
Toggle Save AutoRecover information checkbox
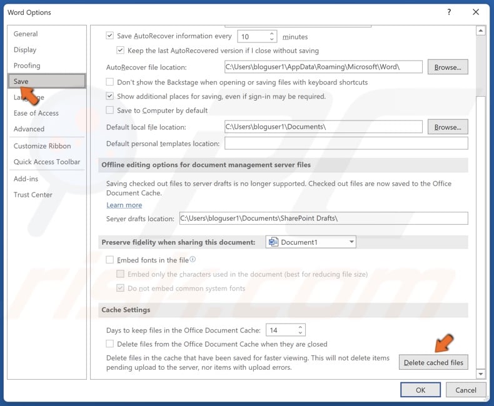pos(109,36)
